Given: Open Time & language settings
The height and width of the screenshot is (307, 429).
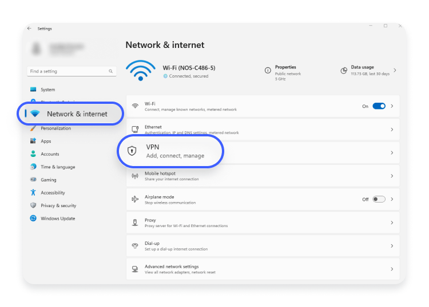Looking at the screenshot, I should [58, 167].
